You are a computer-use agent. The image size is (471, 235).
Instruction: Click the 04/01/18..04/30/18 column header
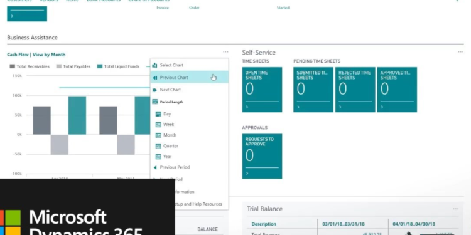[413, 224]
